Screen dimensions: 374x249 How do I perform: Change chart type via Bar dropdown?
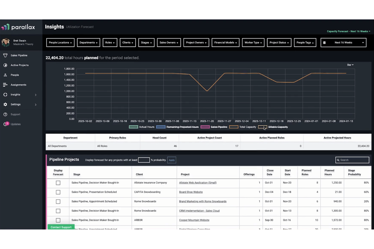click(350, 65)
